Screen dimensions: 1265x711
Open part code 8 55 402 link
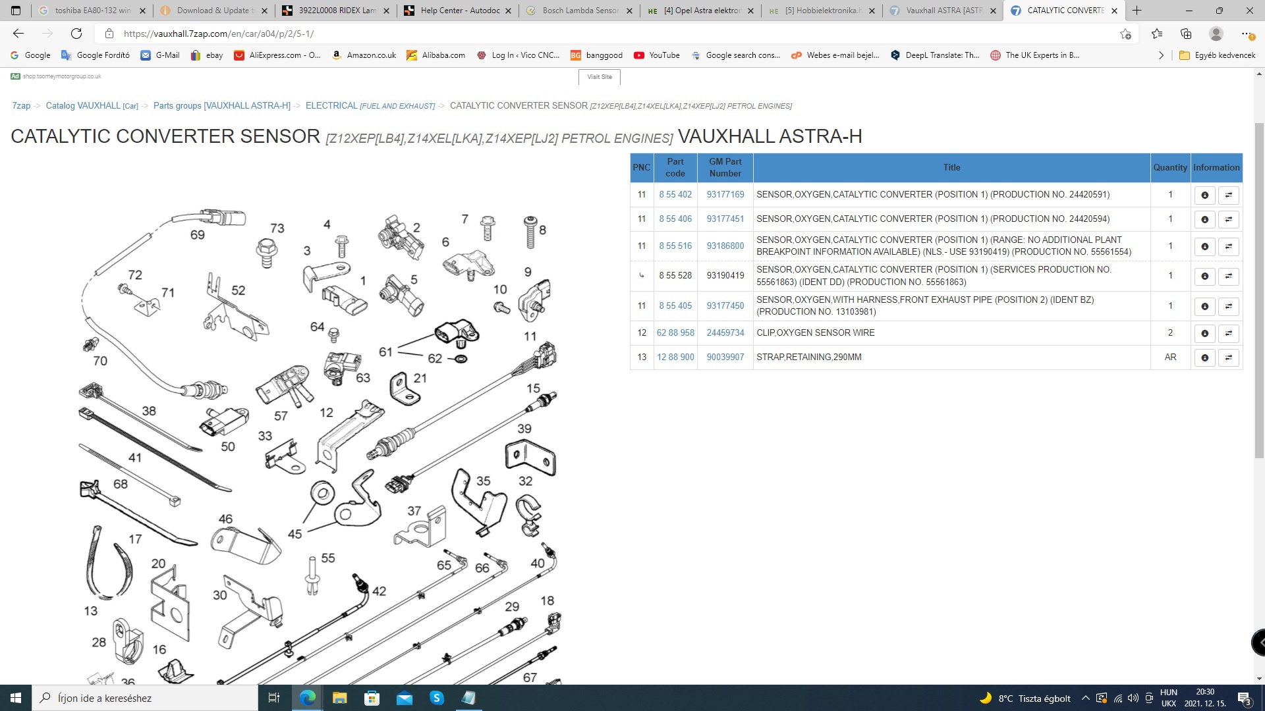click(x=675, y=195)
